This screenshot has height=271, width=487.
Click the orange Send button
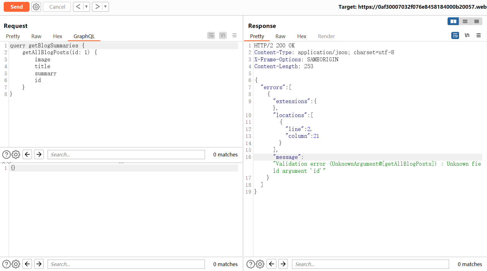tap(16, 7)
